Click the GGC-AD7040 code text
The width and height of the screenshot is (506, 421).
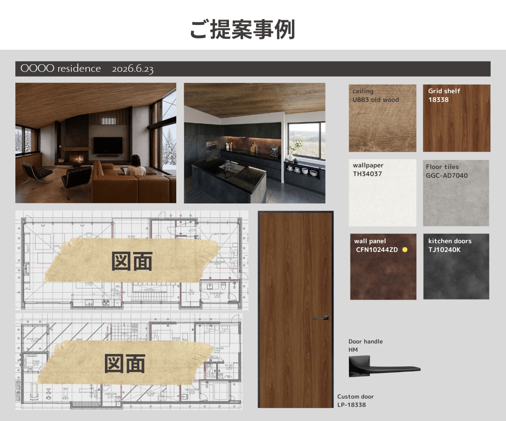tap(447, 175)
